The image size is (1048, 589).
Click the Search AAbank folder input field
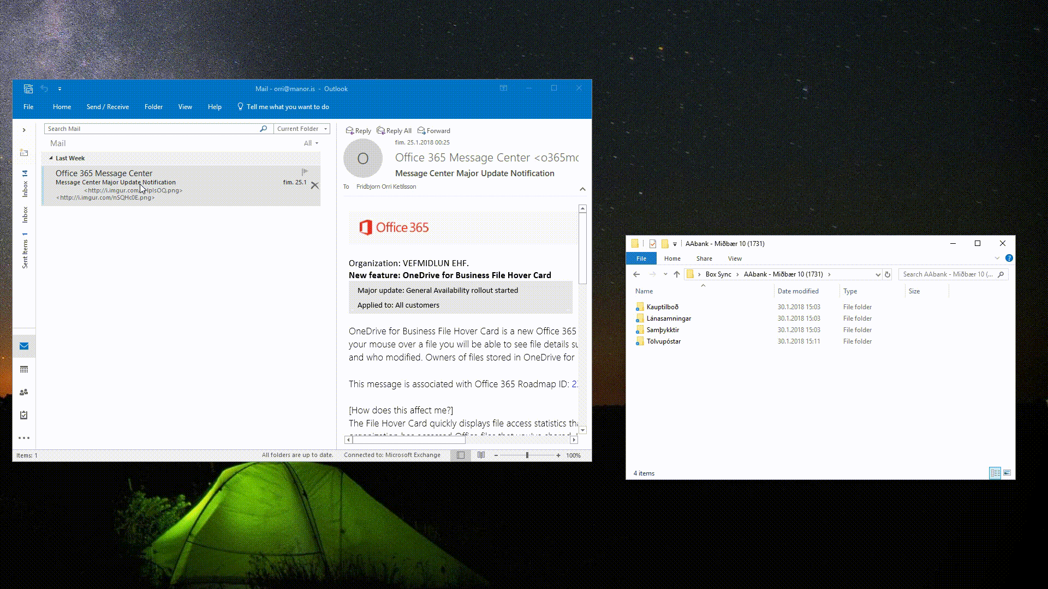click(948, 274)
